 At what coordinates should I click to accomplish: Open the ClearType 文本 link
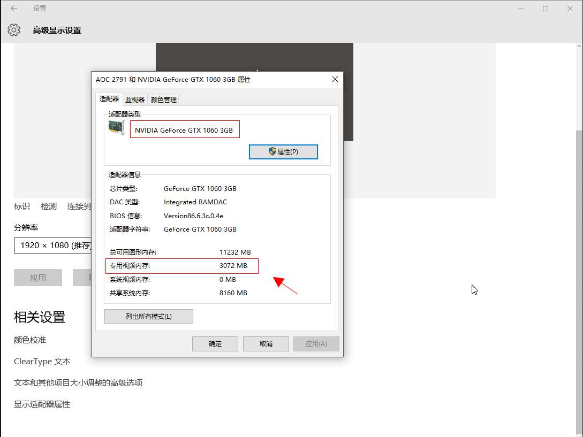click(x=42, y=361)
